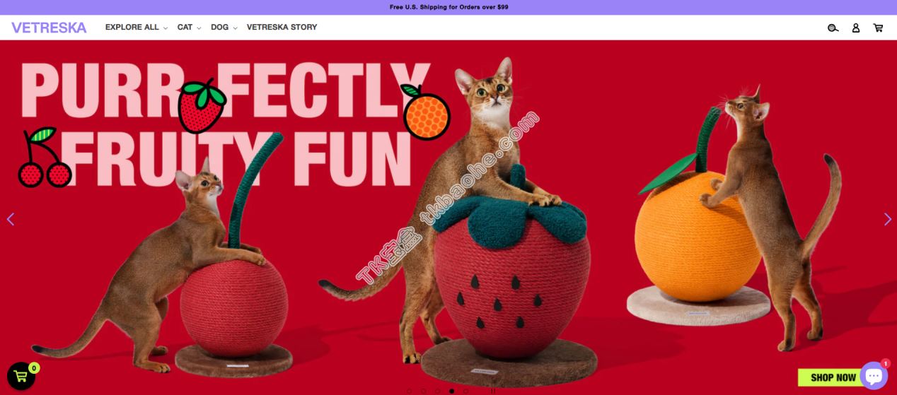Expand the EXPLORE ALL dropdown
897x395 pixels.
137,28
